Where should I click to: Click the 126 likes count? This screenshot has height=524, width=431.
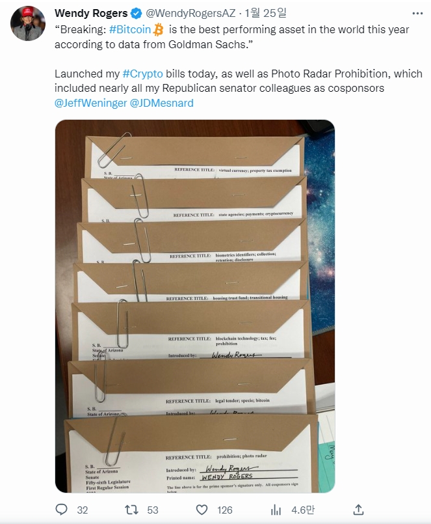(225, 510)
